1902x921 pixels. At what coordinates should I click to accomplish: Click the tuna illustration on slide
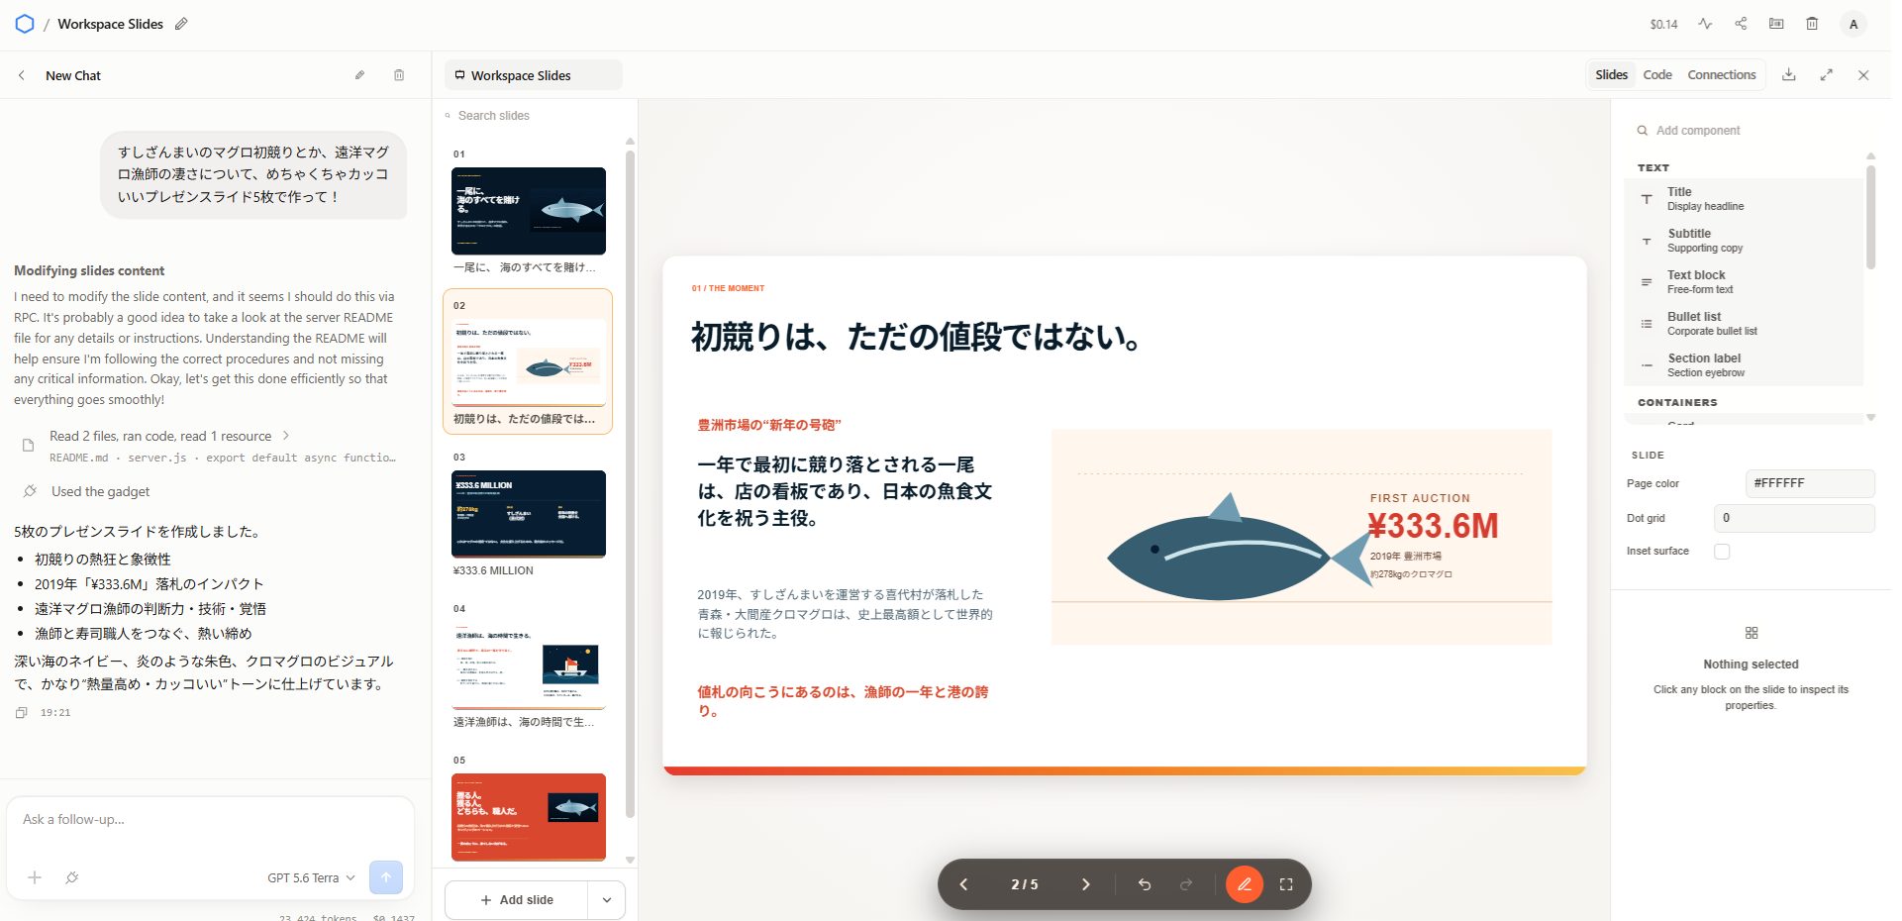1238,550
